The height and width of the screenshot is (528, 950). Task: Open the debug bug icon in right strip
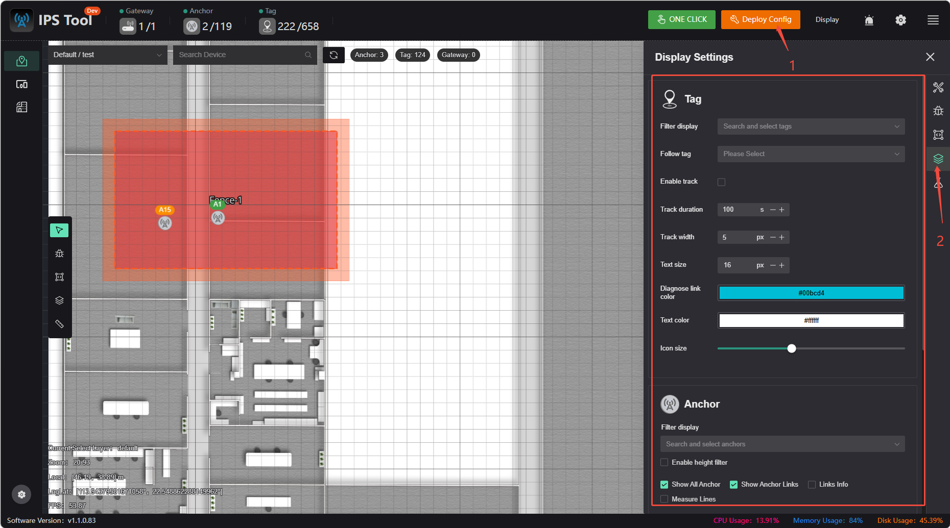coord(938,111)
